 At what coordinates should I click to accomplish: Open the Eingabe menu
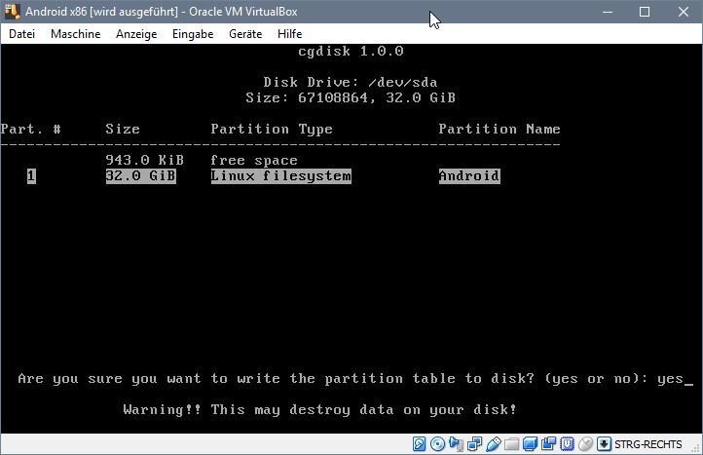tap(193, 34)
